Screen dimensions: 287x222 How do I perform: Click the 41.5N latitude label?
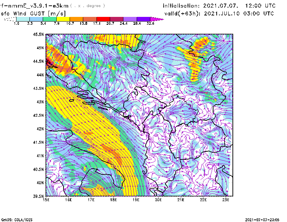point(38,142)
